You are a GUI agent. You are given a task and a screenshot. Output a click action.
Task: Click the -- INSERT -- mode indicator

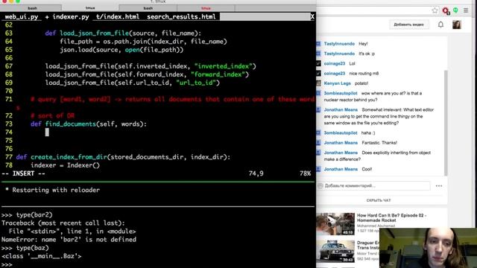click(x=23, y=173)
